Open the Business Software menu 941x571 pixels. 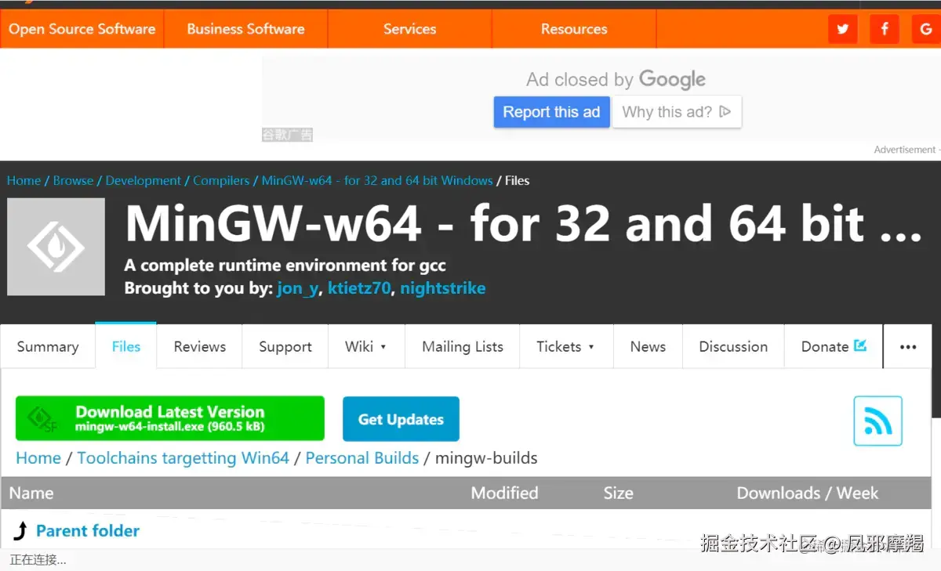coord(245,29)
